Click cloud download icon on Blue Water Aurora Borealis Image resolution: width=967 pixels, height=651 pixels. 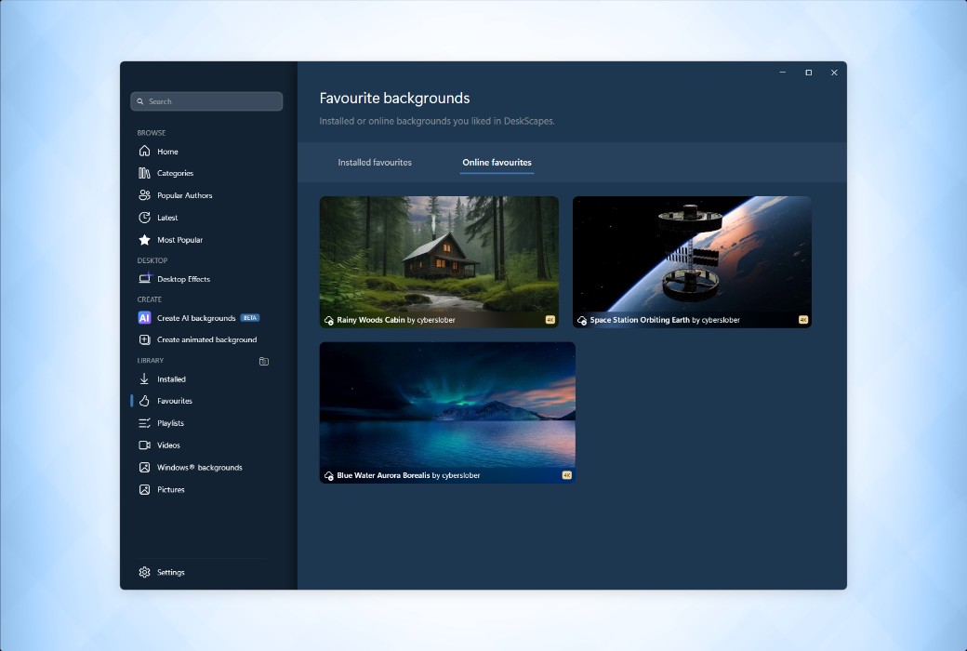coord(329,476)
